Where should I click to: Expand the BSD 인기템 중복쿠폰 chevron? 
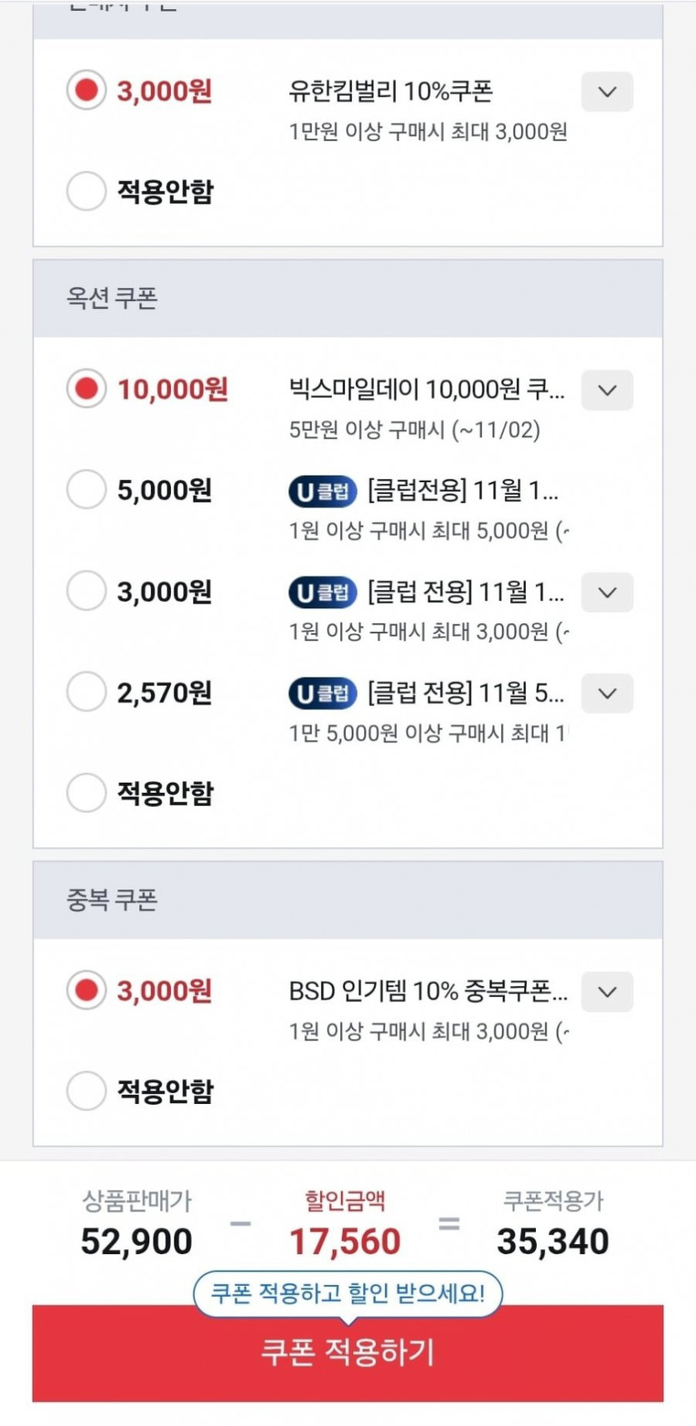[607, 992]
